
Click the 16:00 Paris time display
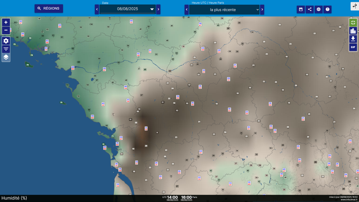(x=187, y=197)
